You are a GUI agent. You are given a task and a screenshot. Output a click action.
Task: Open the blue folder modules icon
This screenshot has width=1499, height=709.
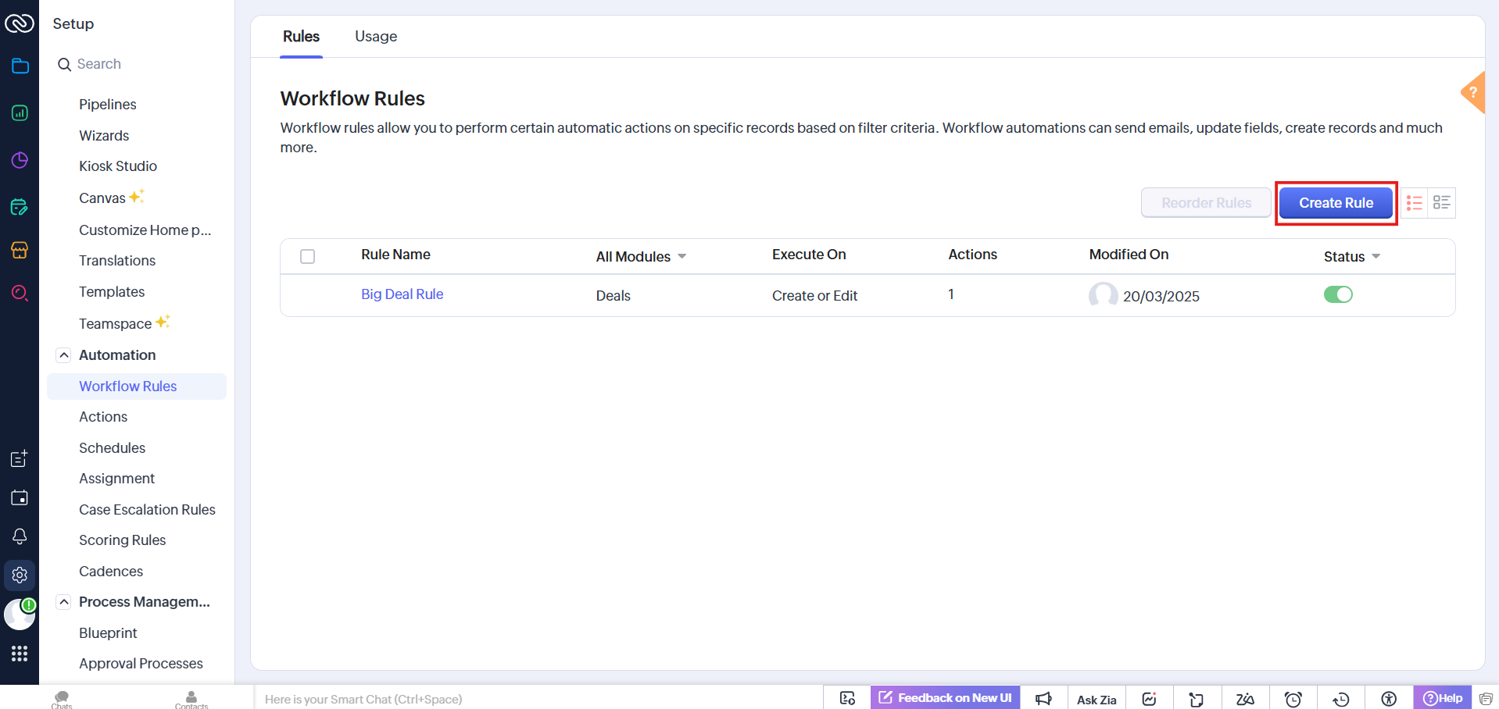[20, 66]
